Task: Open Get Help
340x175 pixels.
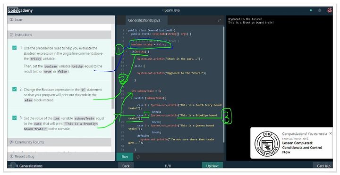Action: click(x=323, y=166)
